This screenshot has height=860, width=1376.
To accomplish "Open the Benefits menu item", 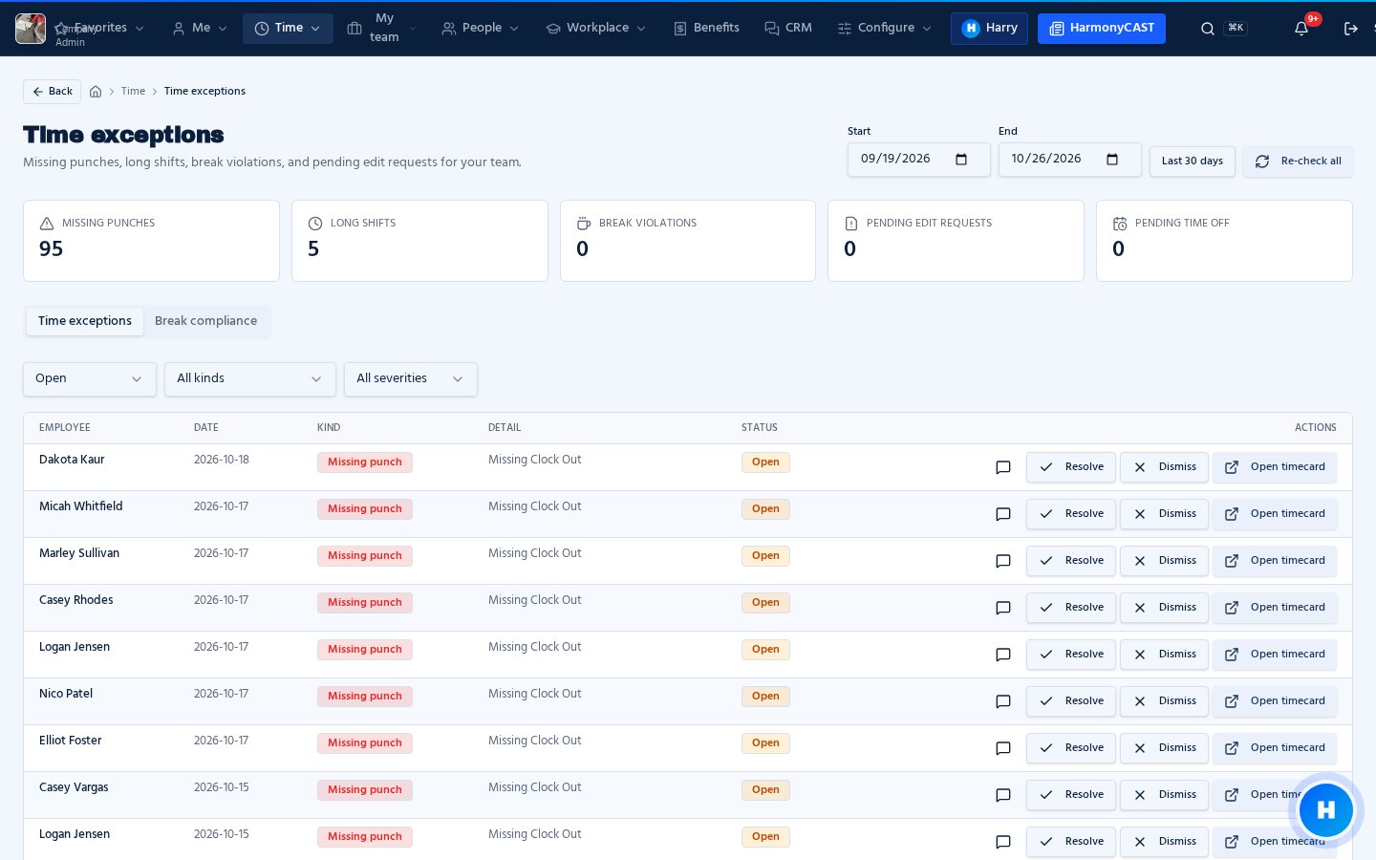I will click(706, 29).
